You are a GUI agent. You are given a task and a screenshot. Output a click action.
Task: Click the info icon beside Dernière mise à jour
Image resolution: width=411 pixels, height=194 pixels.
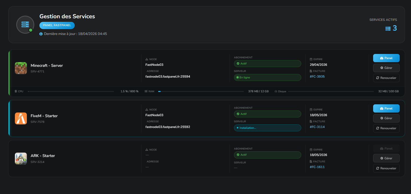41,34
